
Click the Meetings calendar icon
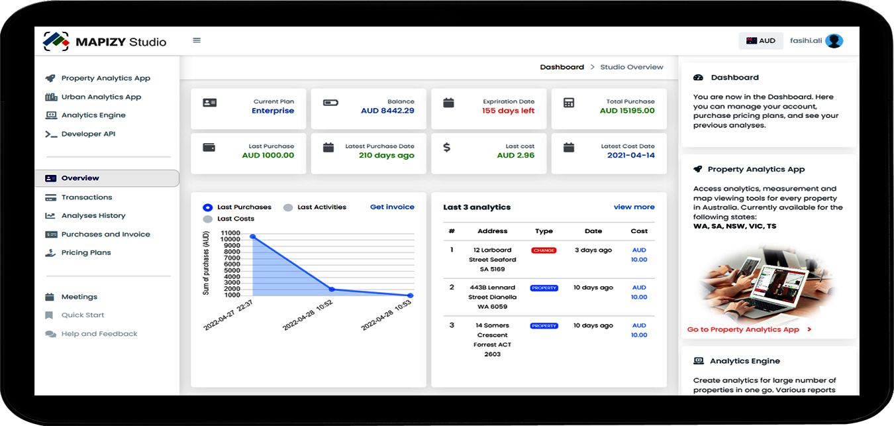pyautogui.click(x=50, y=297)
